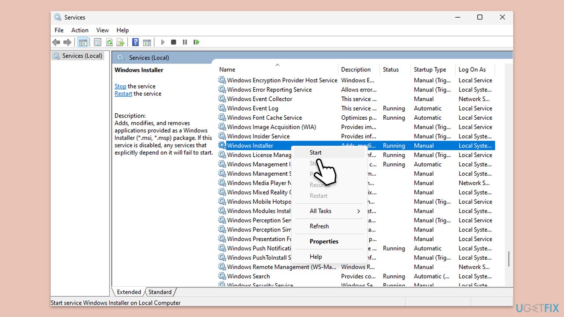
Task: Select Windows Remote Management service name
Action: pos(282,267)
